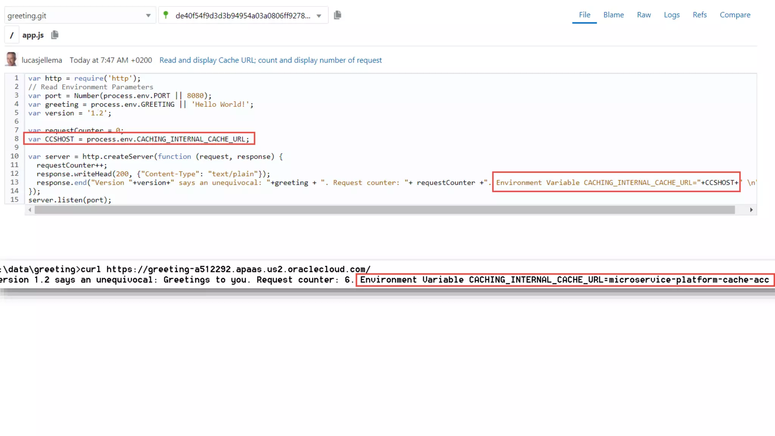Click the lucasjellema author name
The width and height of the screenshot is (775, 436).
[x=42, y=60]
